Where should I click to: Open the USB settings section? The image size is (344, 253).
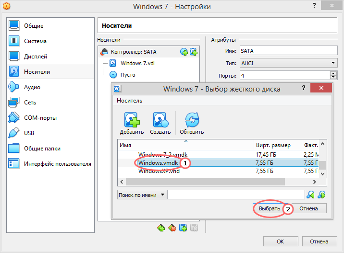50,133
